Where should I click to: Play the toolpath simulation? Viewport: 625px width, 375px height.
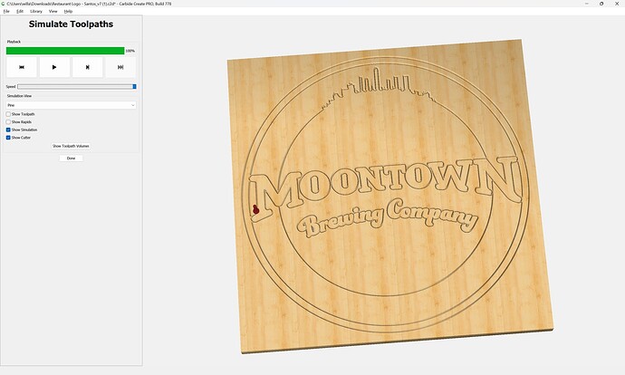click(x=54, y=67)
